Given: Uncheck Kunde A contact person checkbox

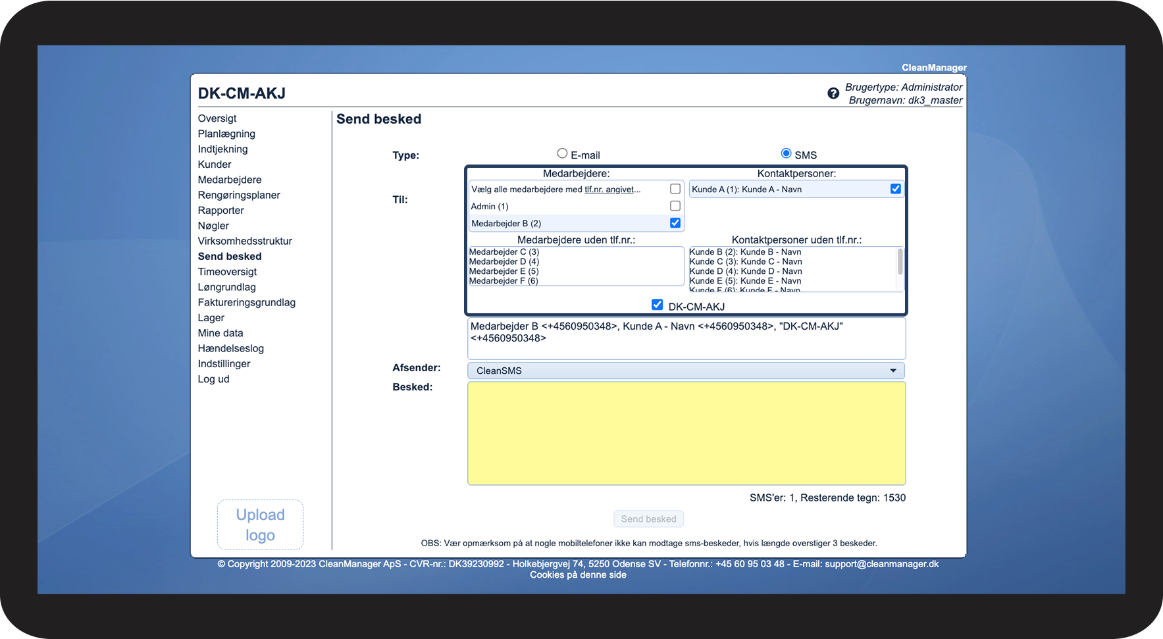Looking at the screenshot, I should [895, 189].
